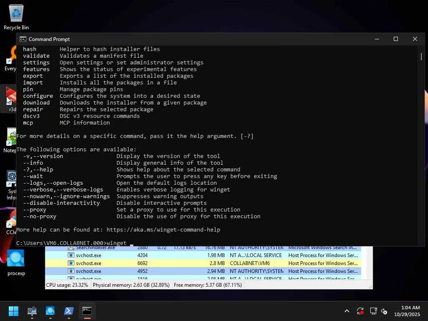Close the Command Prompt window

(x=415, y=39)
